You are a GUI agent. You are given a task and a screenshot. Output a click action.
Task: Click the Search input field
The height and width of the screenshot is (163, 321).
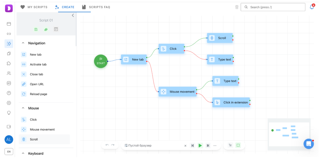(x=273, y=7)
